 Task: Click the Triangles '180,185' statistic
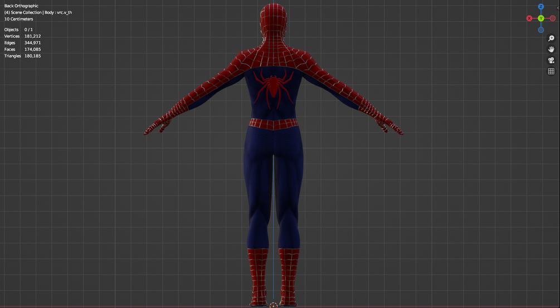(32, 56)
